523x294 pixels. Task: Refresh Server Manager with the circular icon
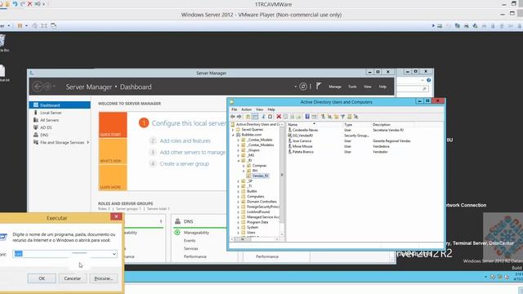tap(303, 87)
